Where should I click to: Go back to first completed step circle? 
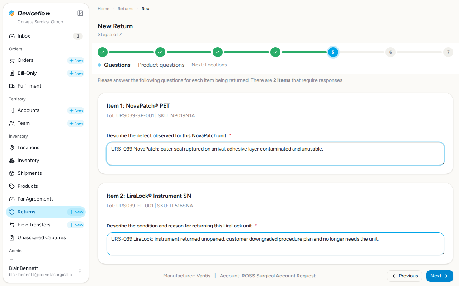click(x=103, y=52)
